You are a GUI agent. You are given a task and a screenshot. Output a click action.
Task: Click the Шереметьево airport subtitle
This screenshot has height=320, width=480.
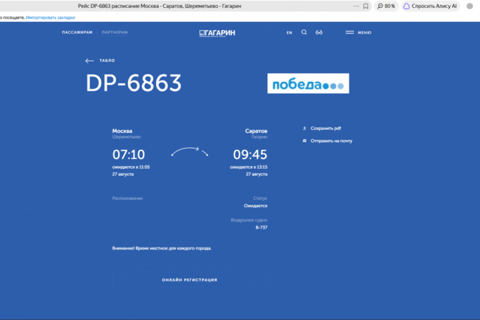(127, 137)
